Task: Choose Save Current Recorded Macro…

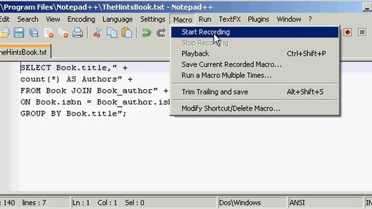Action: (255, 64)
